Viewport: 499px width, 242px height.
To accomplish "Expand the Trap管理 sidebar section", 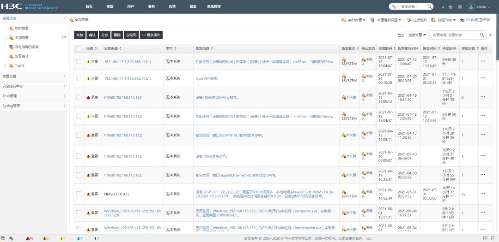I will tap(33, 96).
